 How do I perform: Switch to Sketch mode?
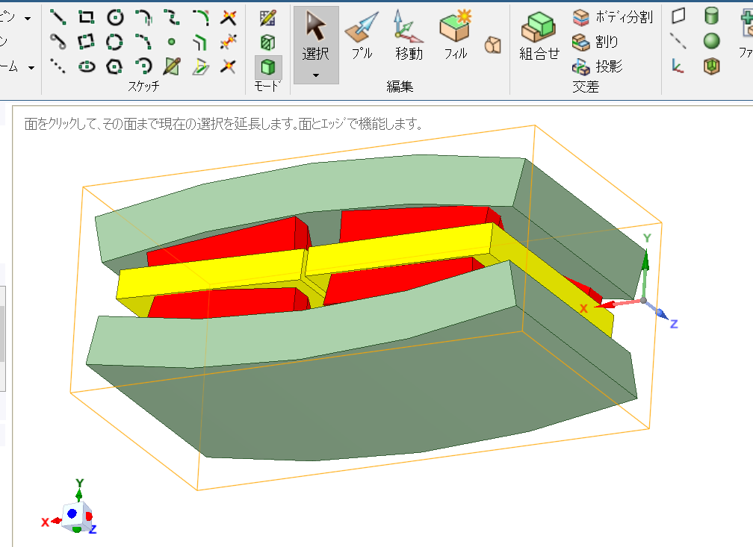[268, 18]
